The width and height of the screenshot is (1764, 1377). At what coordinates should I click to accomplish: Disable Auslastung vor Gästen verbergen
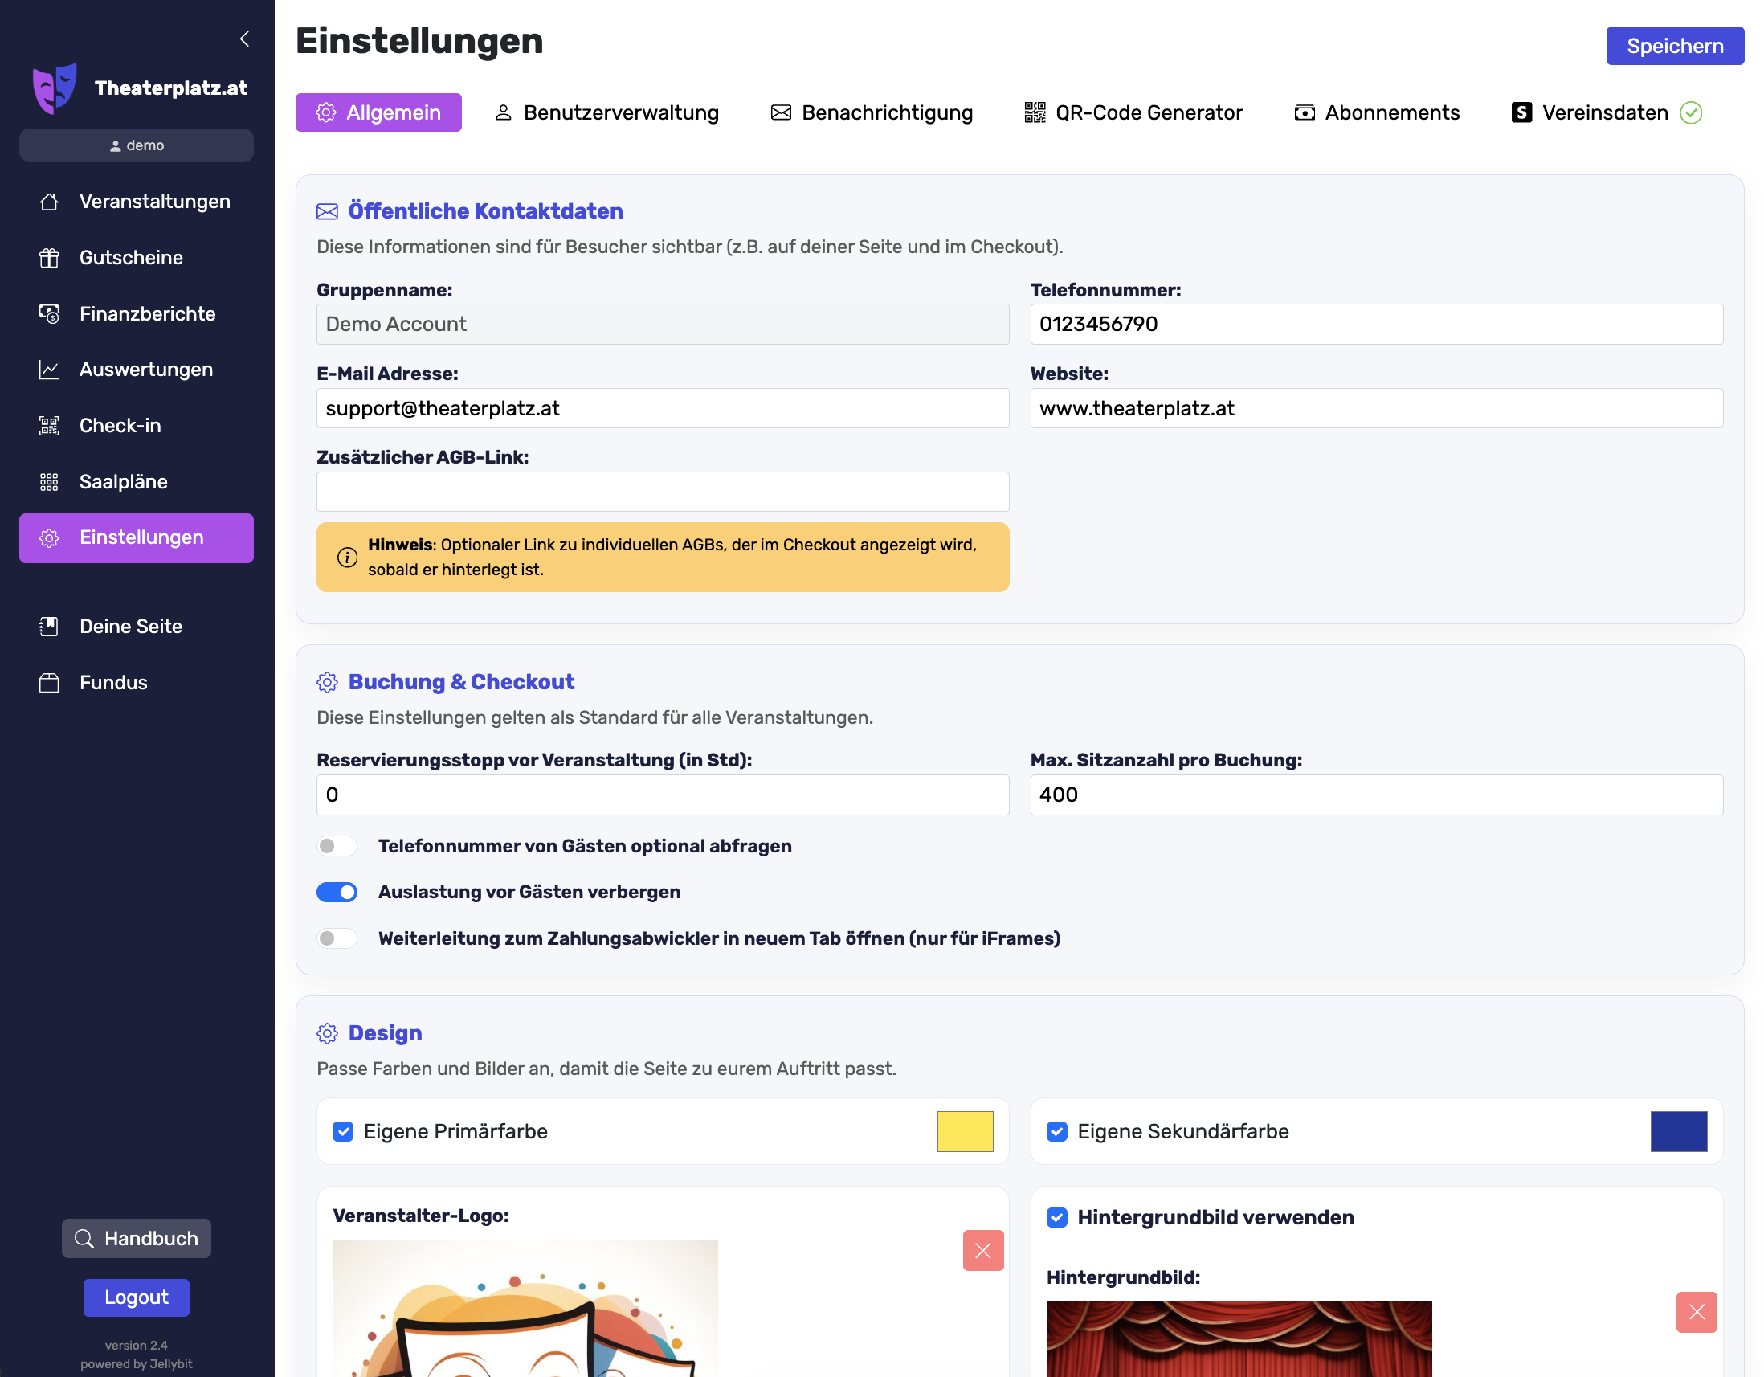(x=337, y=892)
